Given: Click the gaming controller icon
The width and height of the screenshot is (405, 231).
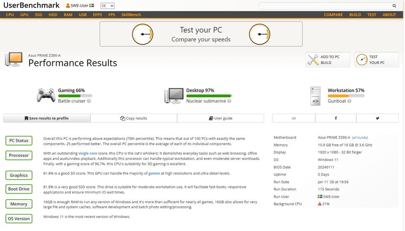Looking at the screenshot, I should 46,95.
